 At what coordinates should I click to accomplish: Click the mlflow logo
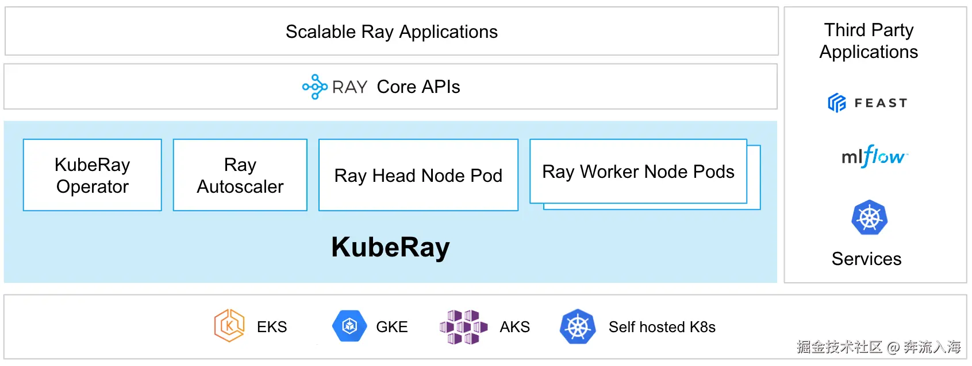875,156
